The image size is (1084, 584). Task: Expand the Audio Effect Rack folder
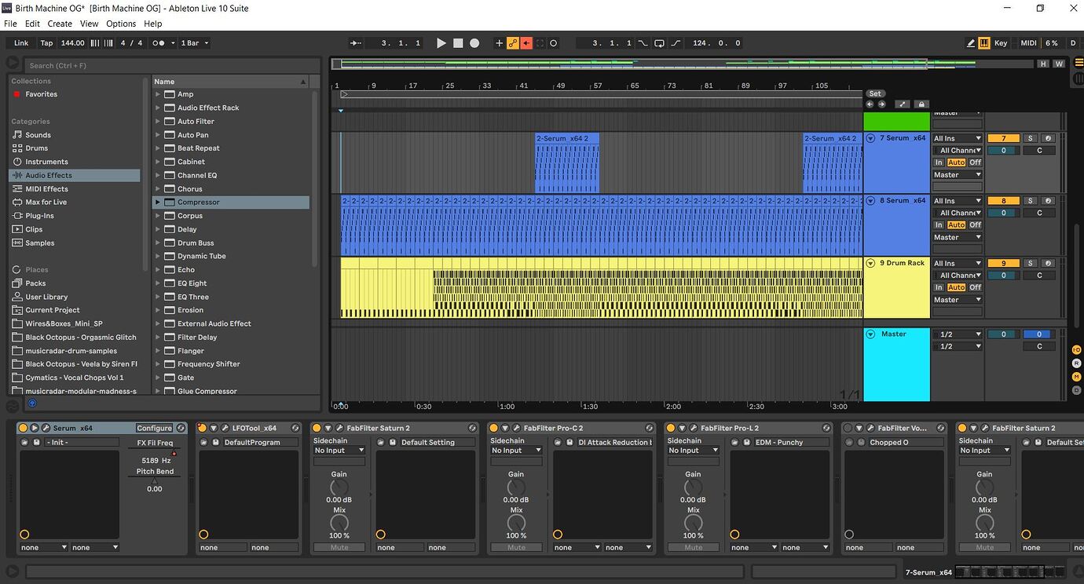(x=158, y=108)
